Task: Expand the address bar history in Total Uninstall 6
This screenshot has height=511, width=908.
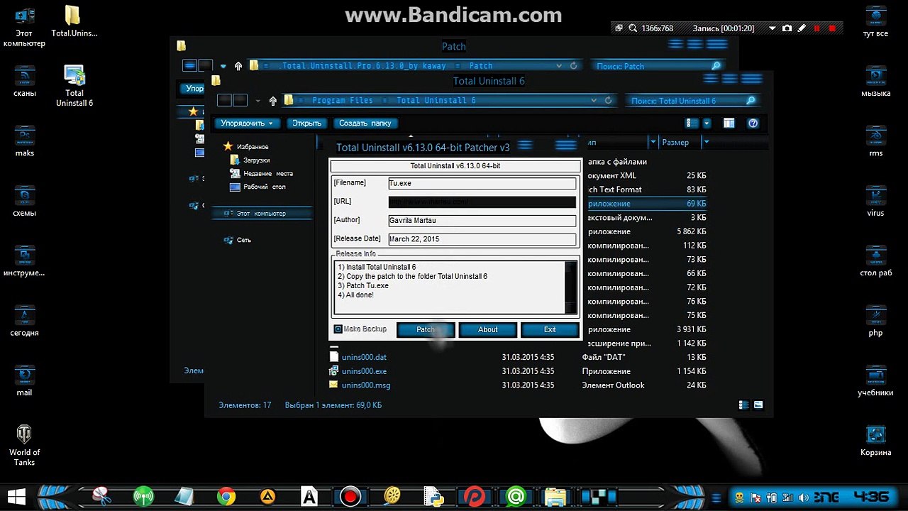Action: 595,101
